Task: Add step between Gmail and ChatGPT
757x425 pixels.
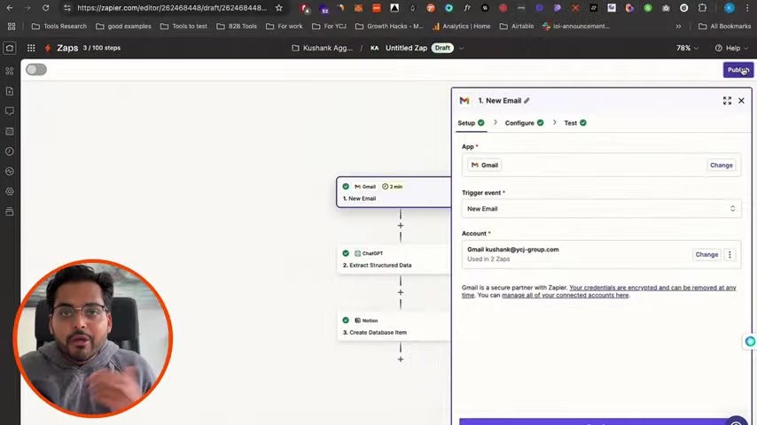Action: (401, 226)
